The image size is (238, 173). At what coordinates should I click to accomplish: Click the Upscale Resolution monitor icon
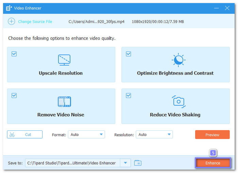tap(64, 60)
